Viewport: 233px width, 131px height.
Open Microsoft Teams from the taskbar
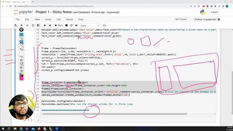(27, 128)
